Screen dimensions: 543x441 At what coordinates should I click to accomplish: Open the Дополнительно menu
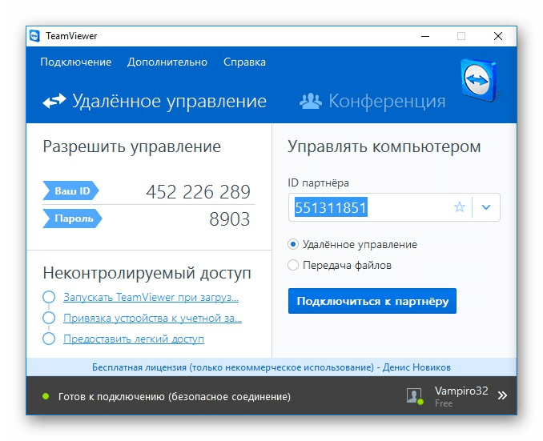coord(167,62)
